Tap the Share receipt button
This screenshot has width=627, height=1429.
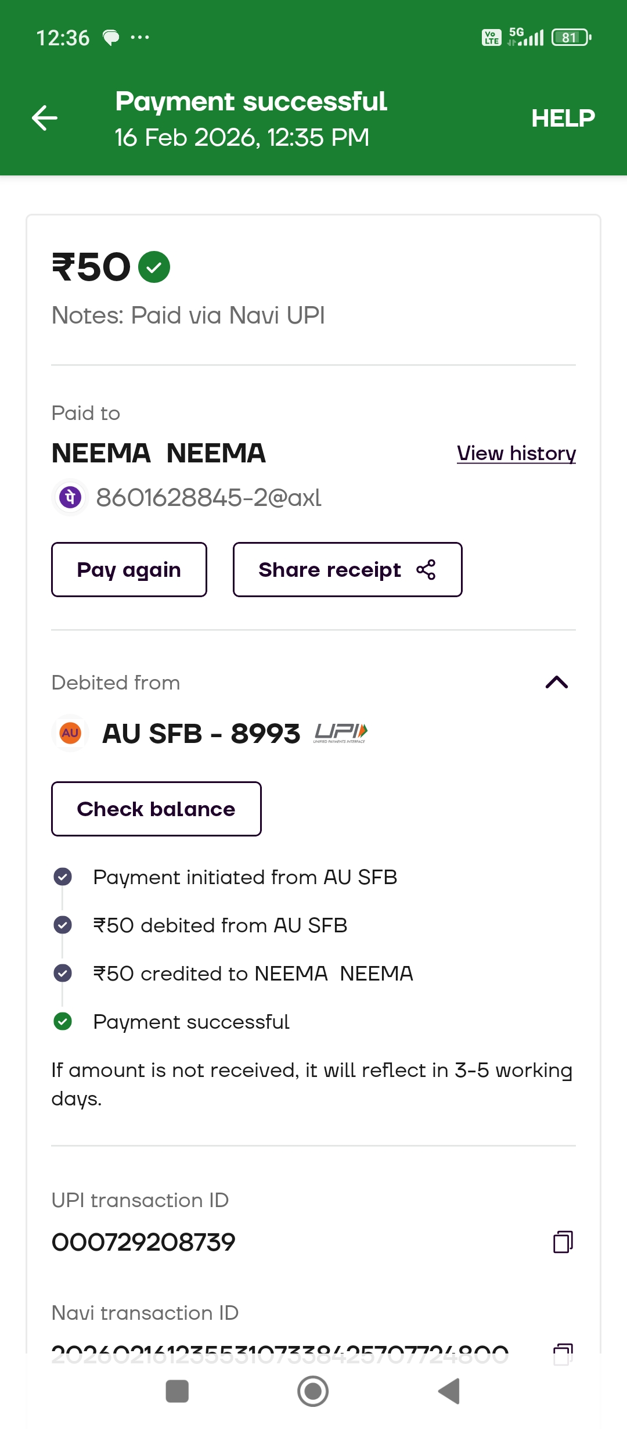coord(347,570)
